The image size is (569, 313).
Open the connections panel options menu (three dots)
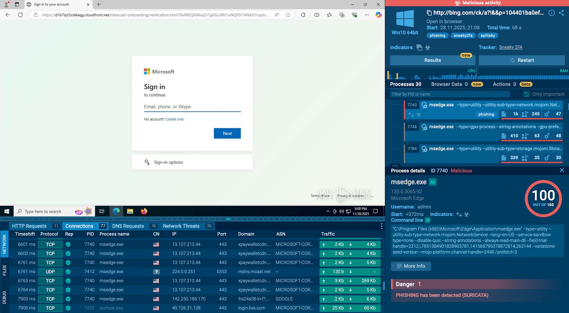(x=382, y=226)
